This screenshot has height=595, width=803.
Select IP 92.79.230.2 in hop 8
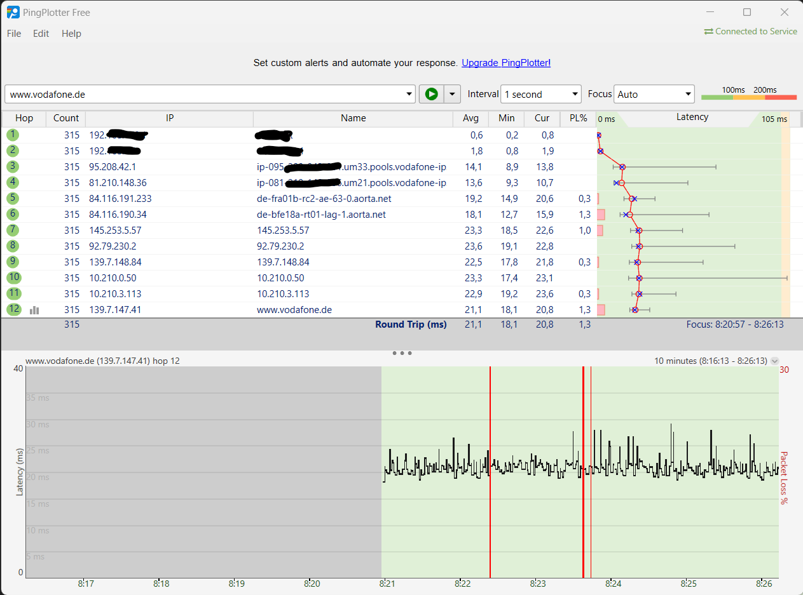[x=113, y=246]
